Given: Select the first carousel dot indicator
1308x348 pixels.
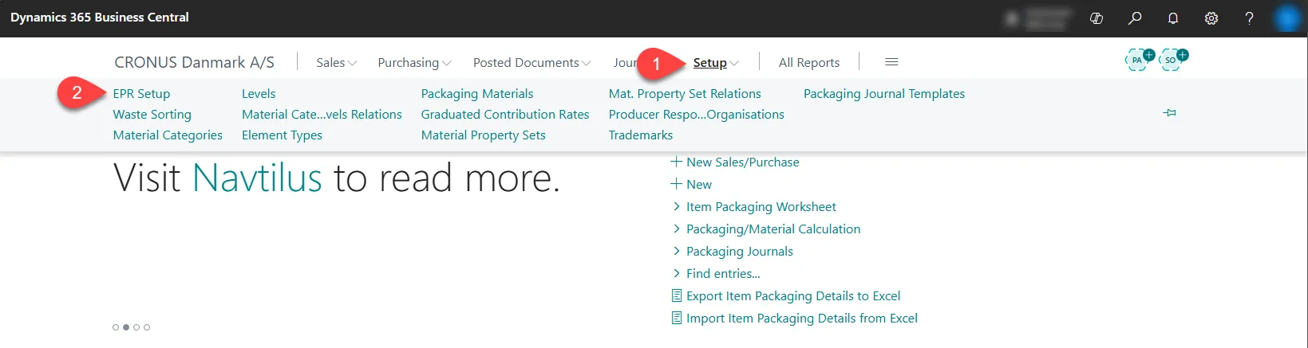Looking at the screenshot, I should 116,327.
